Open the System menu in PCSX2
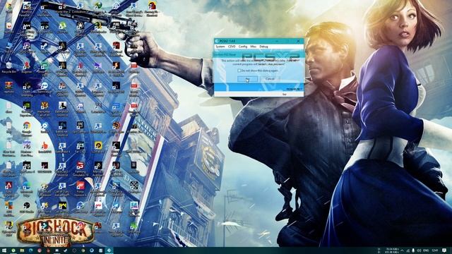The image size is (452, 254). coord(220,47)
